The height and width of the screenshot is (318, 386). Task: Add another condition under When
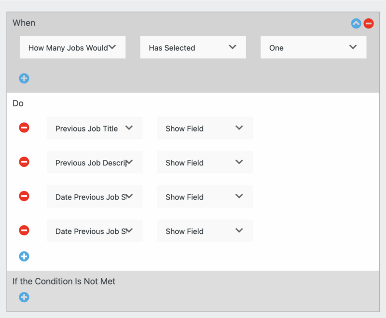pyautogui.click(x=24, y=78)
